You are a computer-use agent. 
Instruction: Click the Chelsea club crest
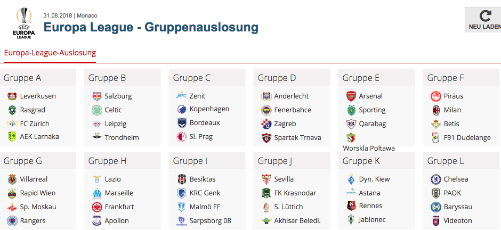pyautogui.click(x=435, y=179)
